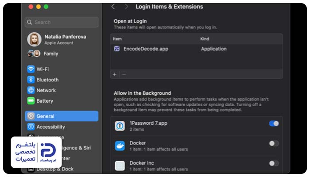Go forward with the right chevron
Viewport: 310px width, 177px height.
pos(126,7)
